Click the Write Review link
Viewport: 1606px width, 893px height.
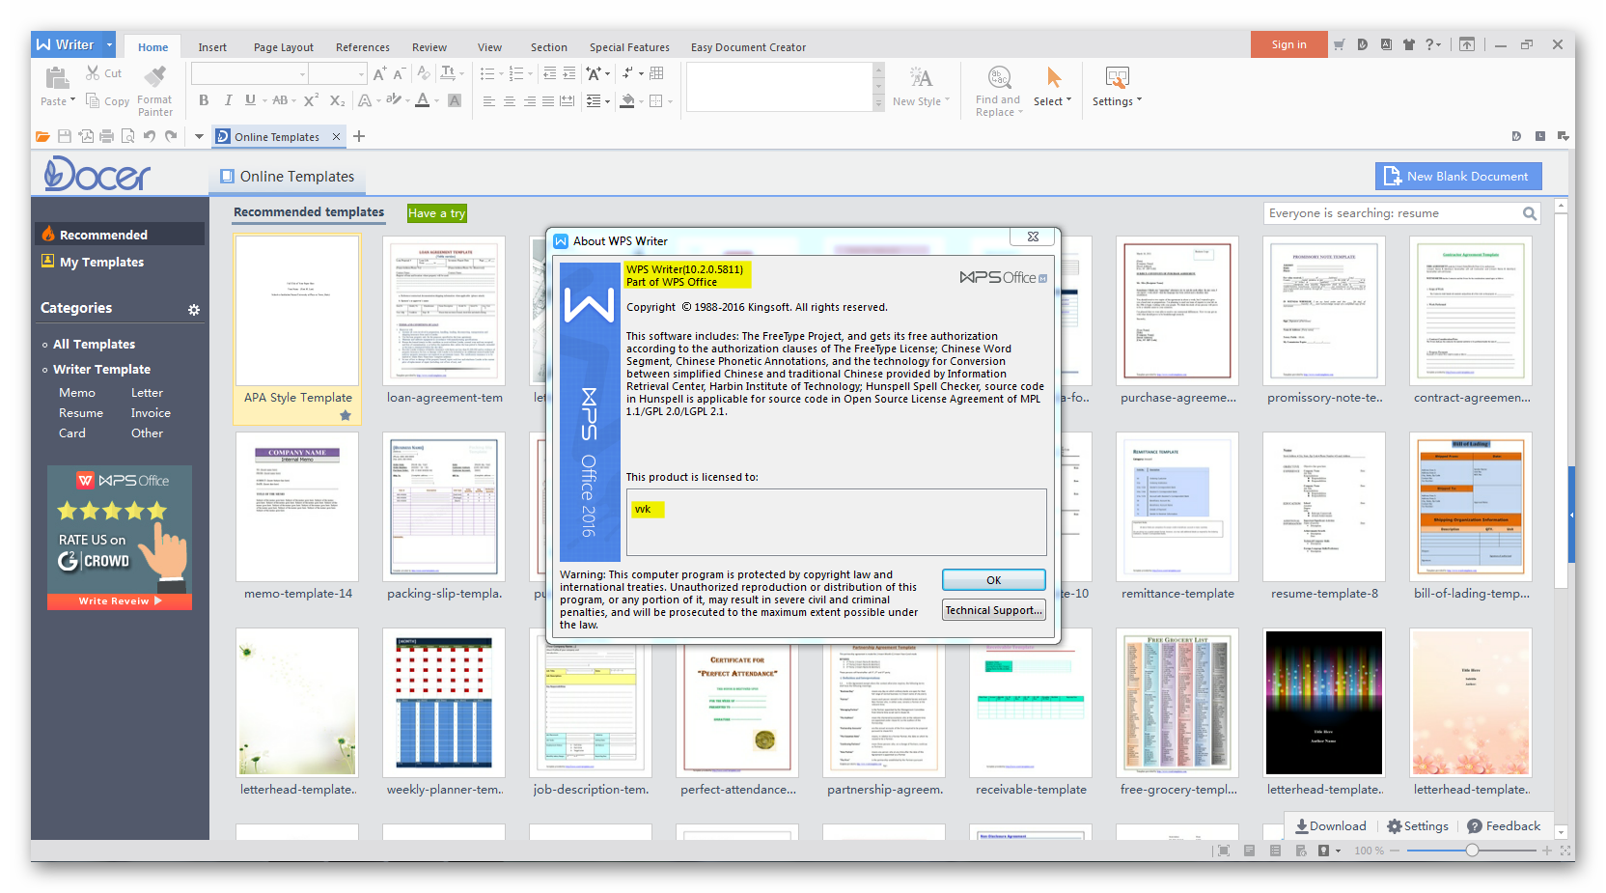tap(120, 600)
